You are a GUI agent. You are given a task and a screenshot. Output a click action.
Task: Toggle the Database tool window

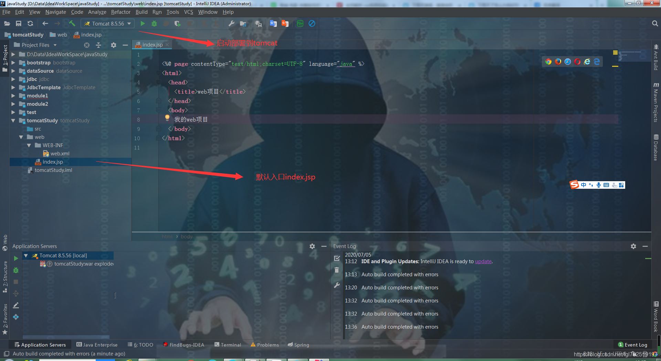point(656,147)
